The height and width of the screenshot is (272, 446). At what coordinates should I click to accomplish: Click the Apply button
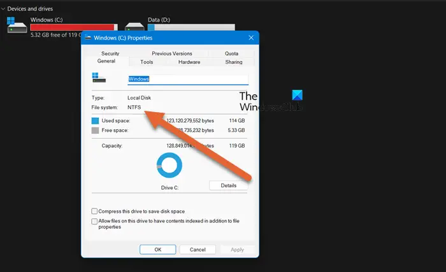(x=237, y=250)
